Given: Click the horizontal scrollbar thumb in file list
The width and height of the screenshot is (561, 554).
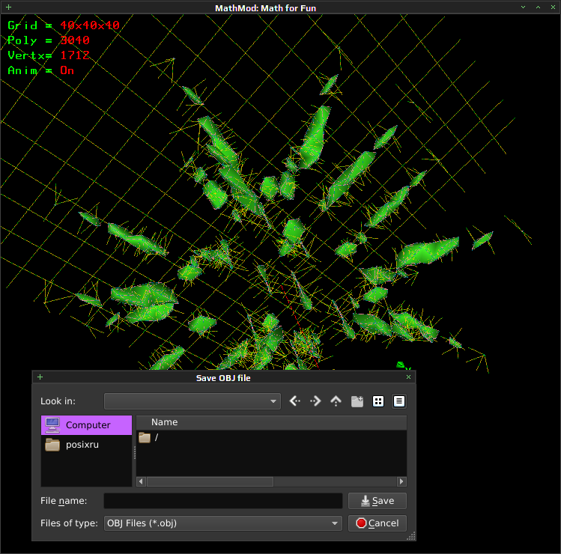Looking at the screenshot, I should pyautogui.click(x=210, y=481).
